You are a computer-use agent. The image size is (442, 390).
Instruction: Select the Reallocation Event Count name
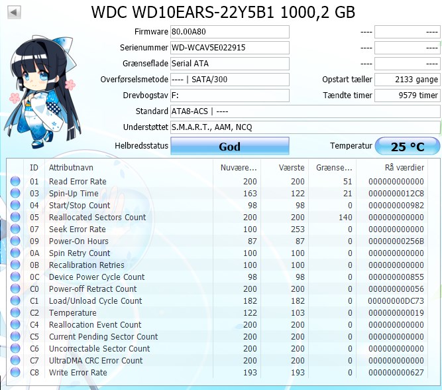click(x=95, y=324)
